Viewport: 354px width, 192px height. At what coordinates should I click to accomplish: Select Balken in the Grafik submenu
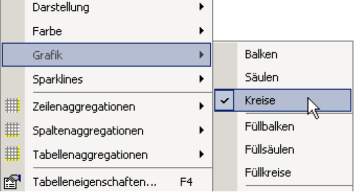(x=283, y=55)
